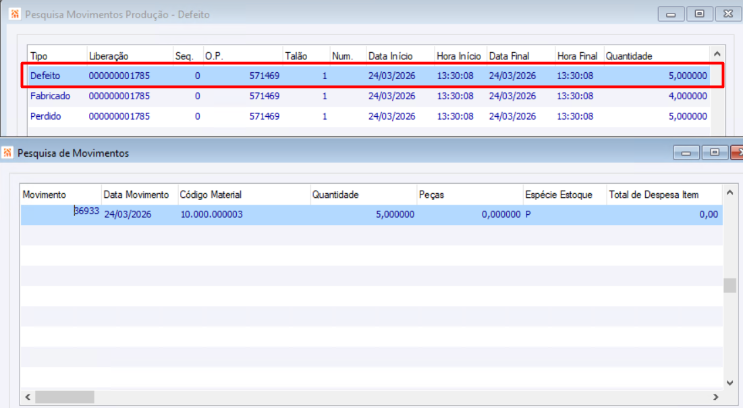The image size is (743, 408).
Task: Click the Espécie Estoque column header
Action: (x=565, y=195)
